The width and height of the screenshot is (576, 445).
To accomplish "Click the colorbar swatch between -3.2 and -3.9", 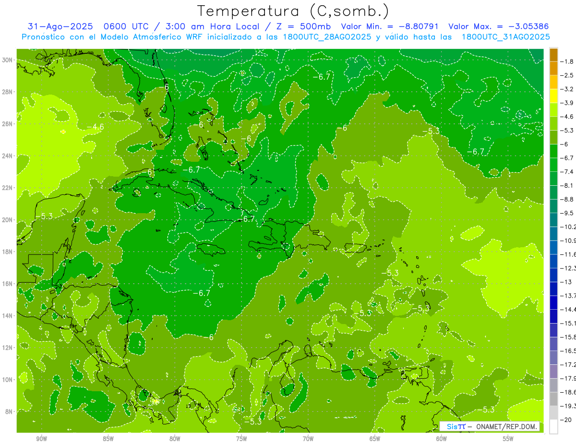I will click(553, 96).
